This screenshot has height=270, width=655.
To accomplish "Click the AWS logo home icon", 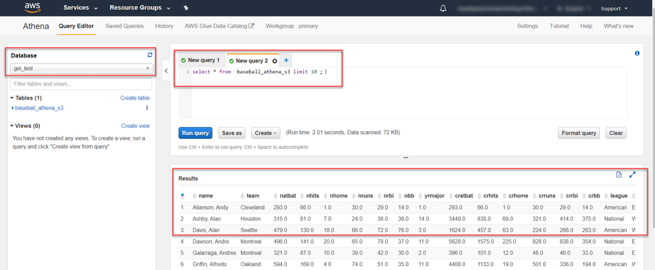I will [x=33, y=9].
